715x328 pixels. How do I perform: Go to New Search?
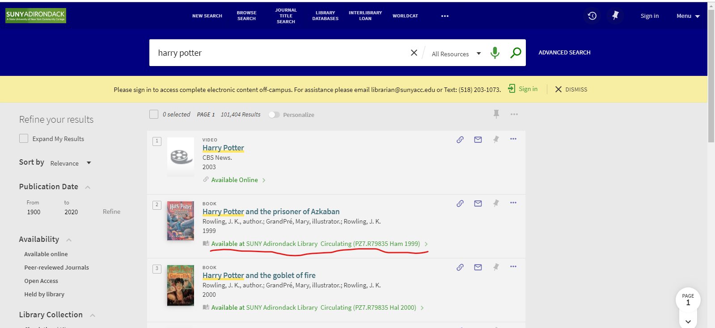207,16
